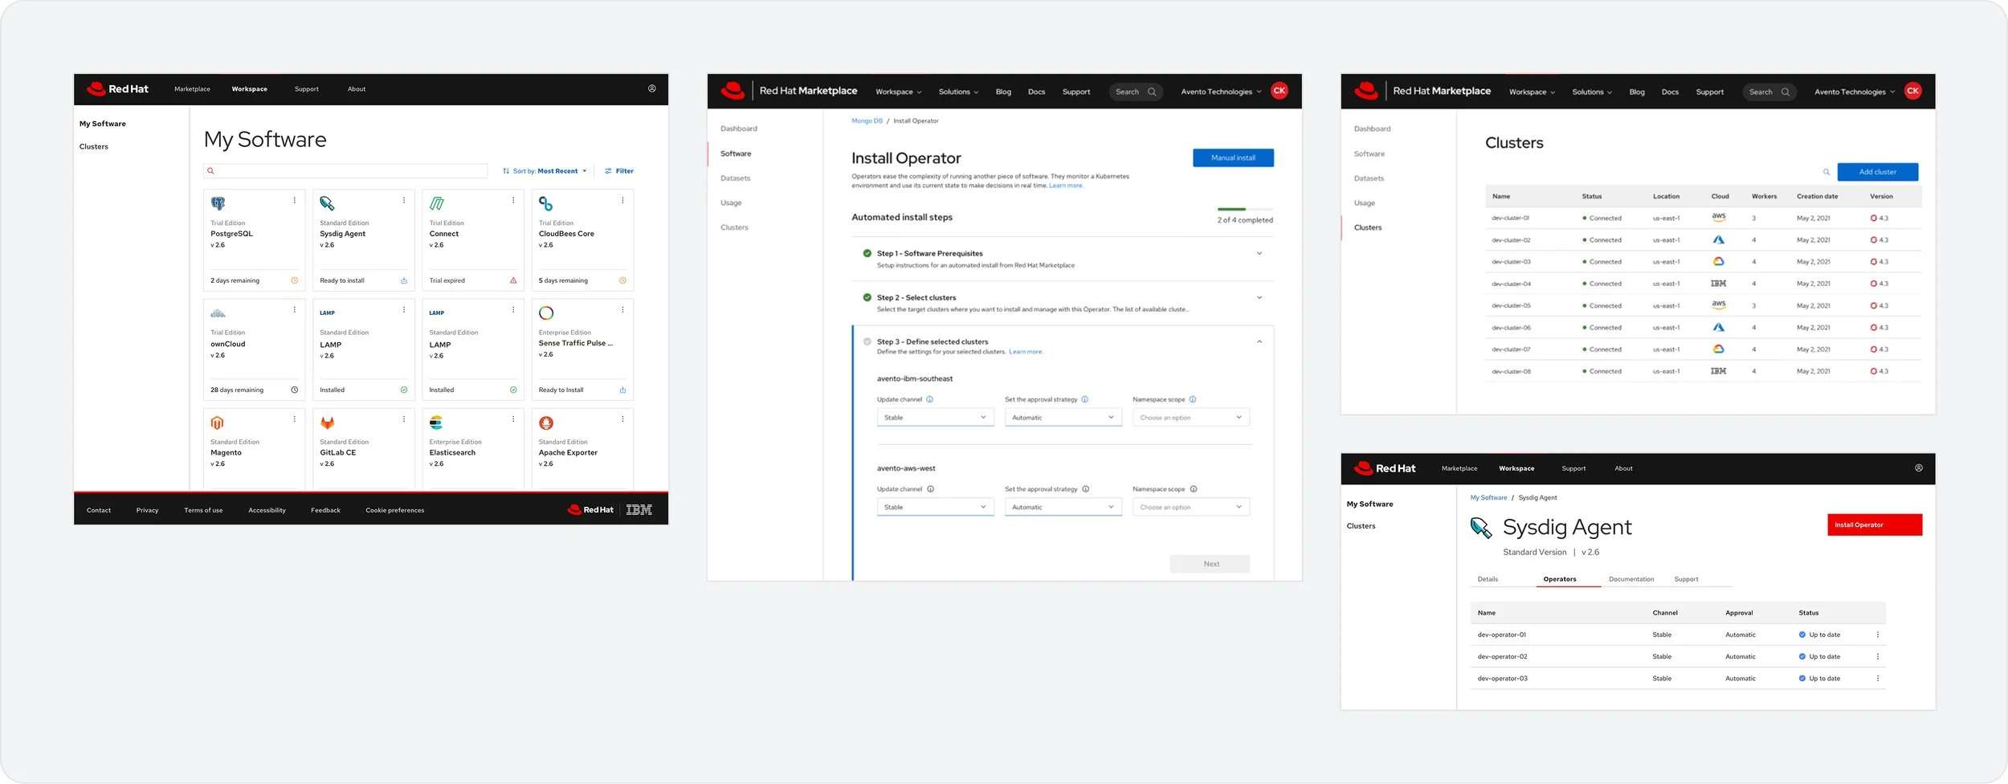The height and width of the screenshot is (784, 2008).
Task: Expand Step 1 - Software Prerequisites chevron
Action: pos(1259,254)
